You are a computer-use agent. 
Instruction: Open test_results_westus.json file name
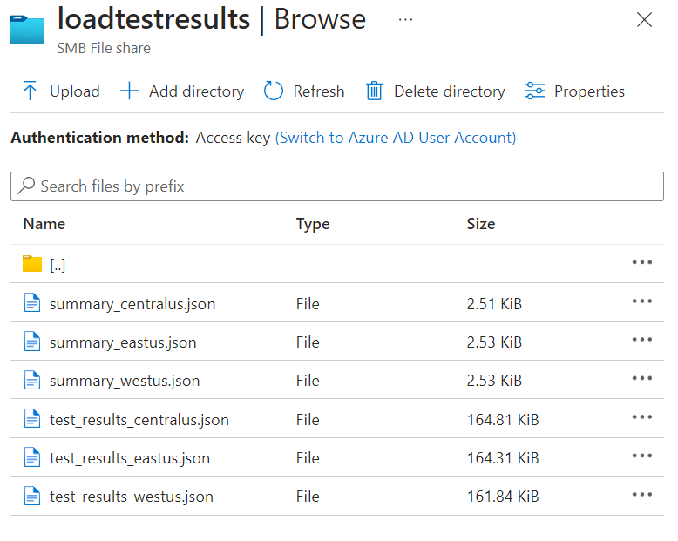pyautogui.click(x=132, y=497)
